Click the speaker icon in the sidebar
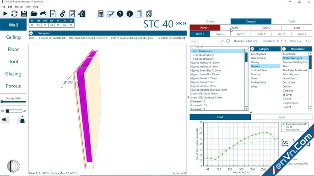This screenshot has width=314, height=176. [5, 120]
